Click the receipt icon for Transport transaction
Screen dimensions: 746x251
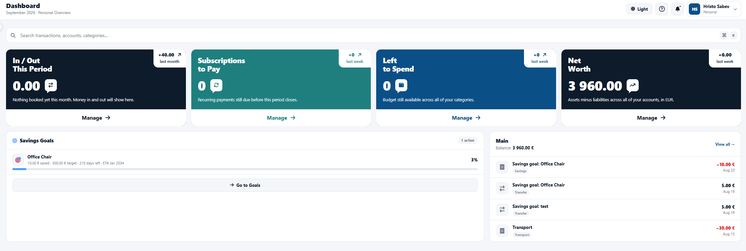[502, 231]
